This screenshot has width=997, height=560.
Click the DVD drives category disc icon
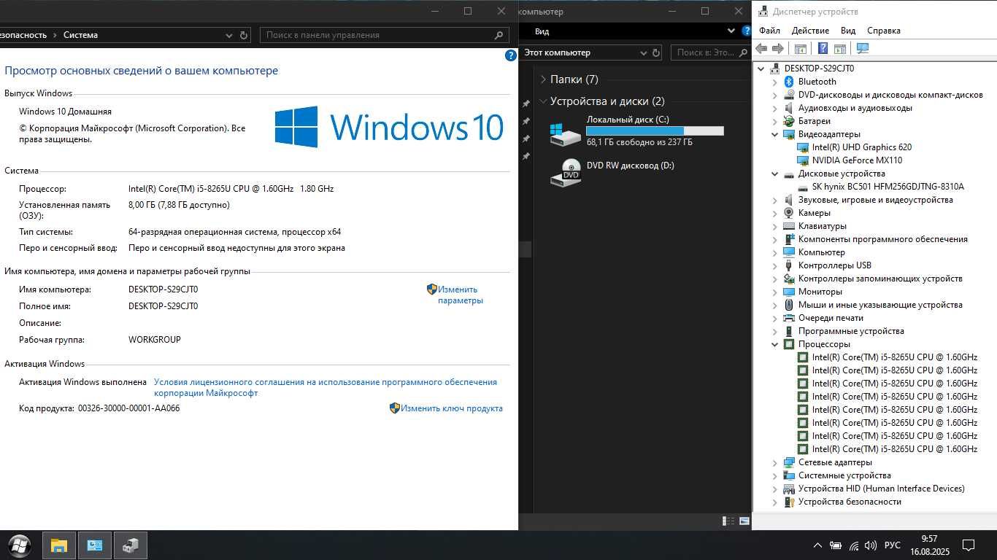click(x=789, y=95)
